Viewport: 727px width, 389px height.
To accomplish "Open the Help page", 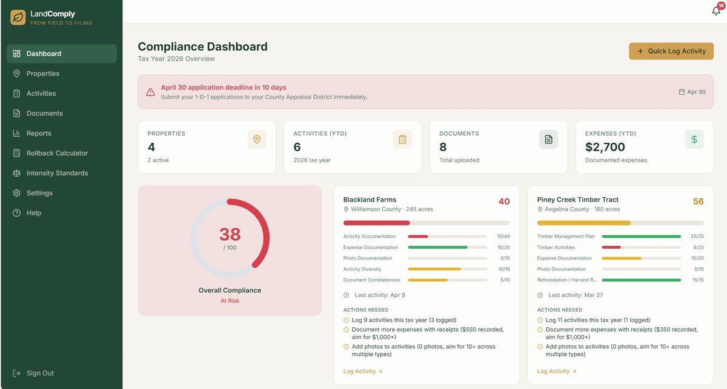I will [62, 213].
